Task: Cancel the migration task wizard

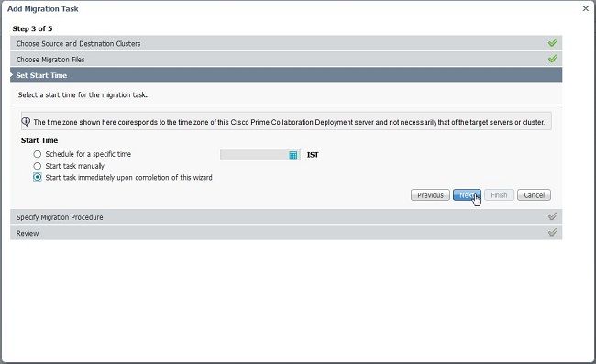Action: click(534, 195)
